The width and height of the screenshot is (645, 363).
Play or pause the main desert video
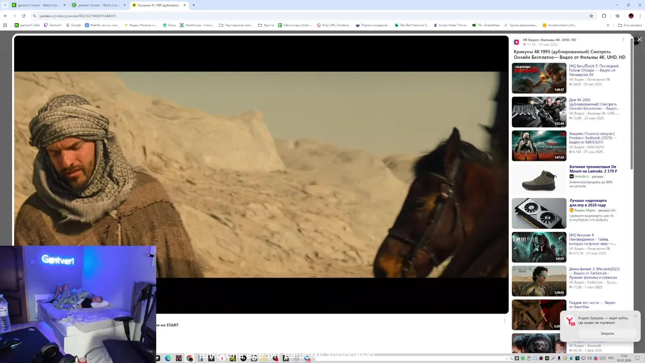tap(261, 174)
